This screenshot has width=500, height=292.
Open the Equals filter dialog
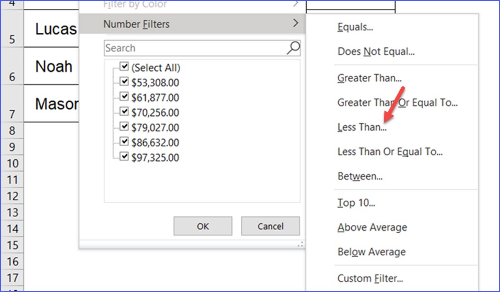[355, 27]
